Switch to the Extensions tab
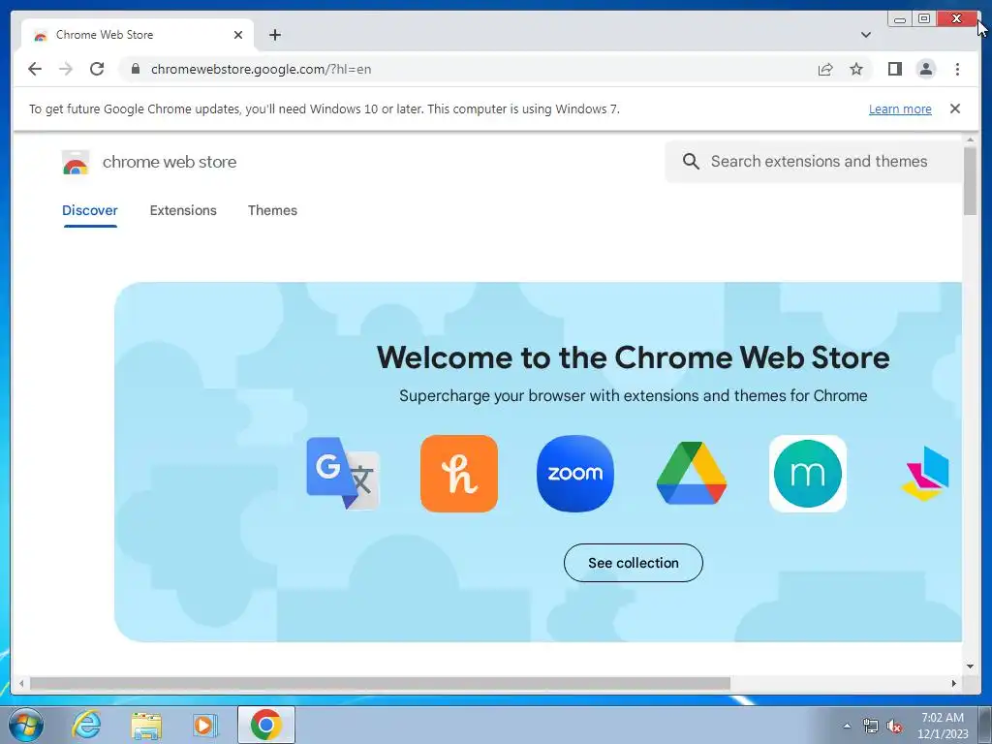The image size is (992, 744). 183,210
